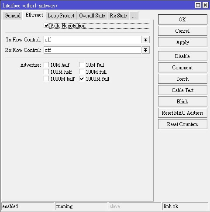
Task: Click Reset MAC Address
Action: [182, 113]
